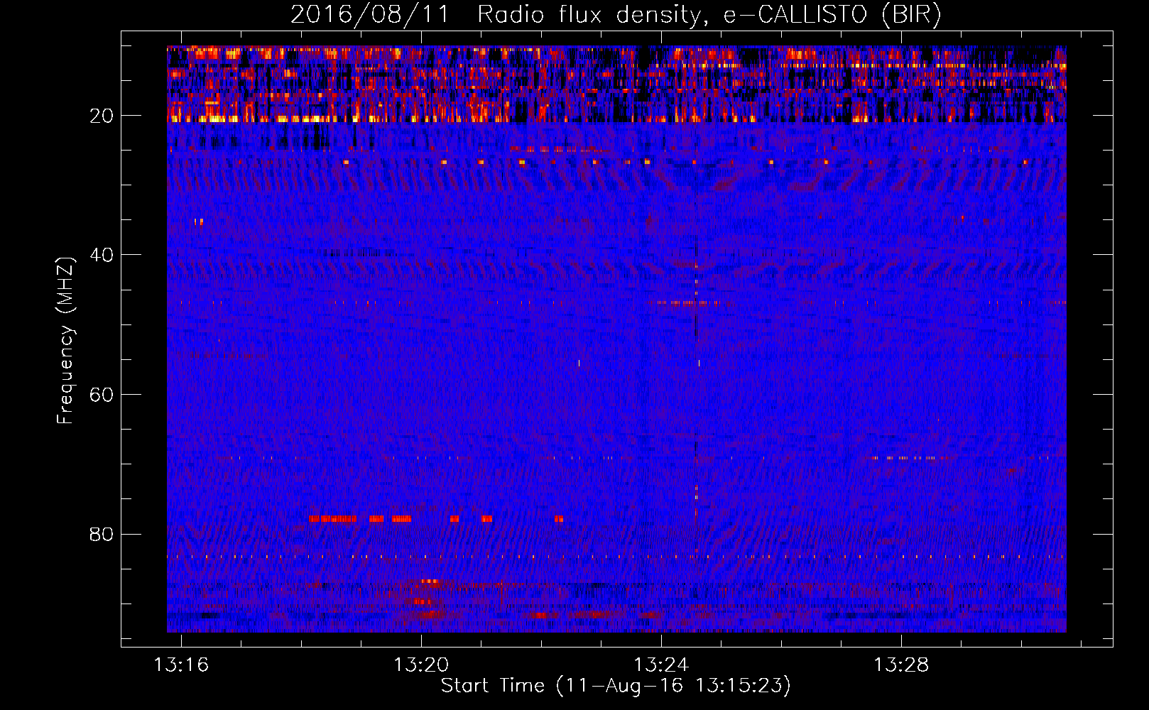Click the "60" frequency tick label
This screenshot has height=710, width=1149.
point(102,395)
